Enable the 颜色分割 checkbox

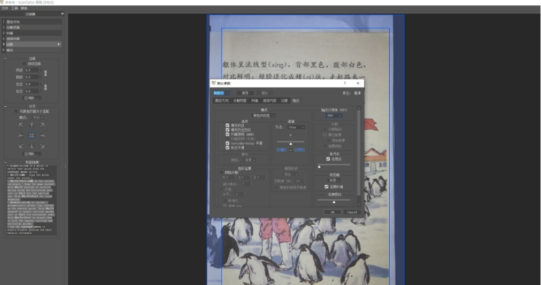(221, 172)
